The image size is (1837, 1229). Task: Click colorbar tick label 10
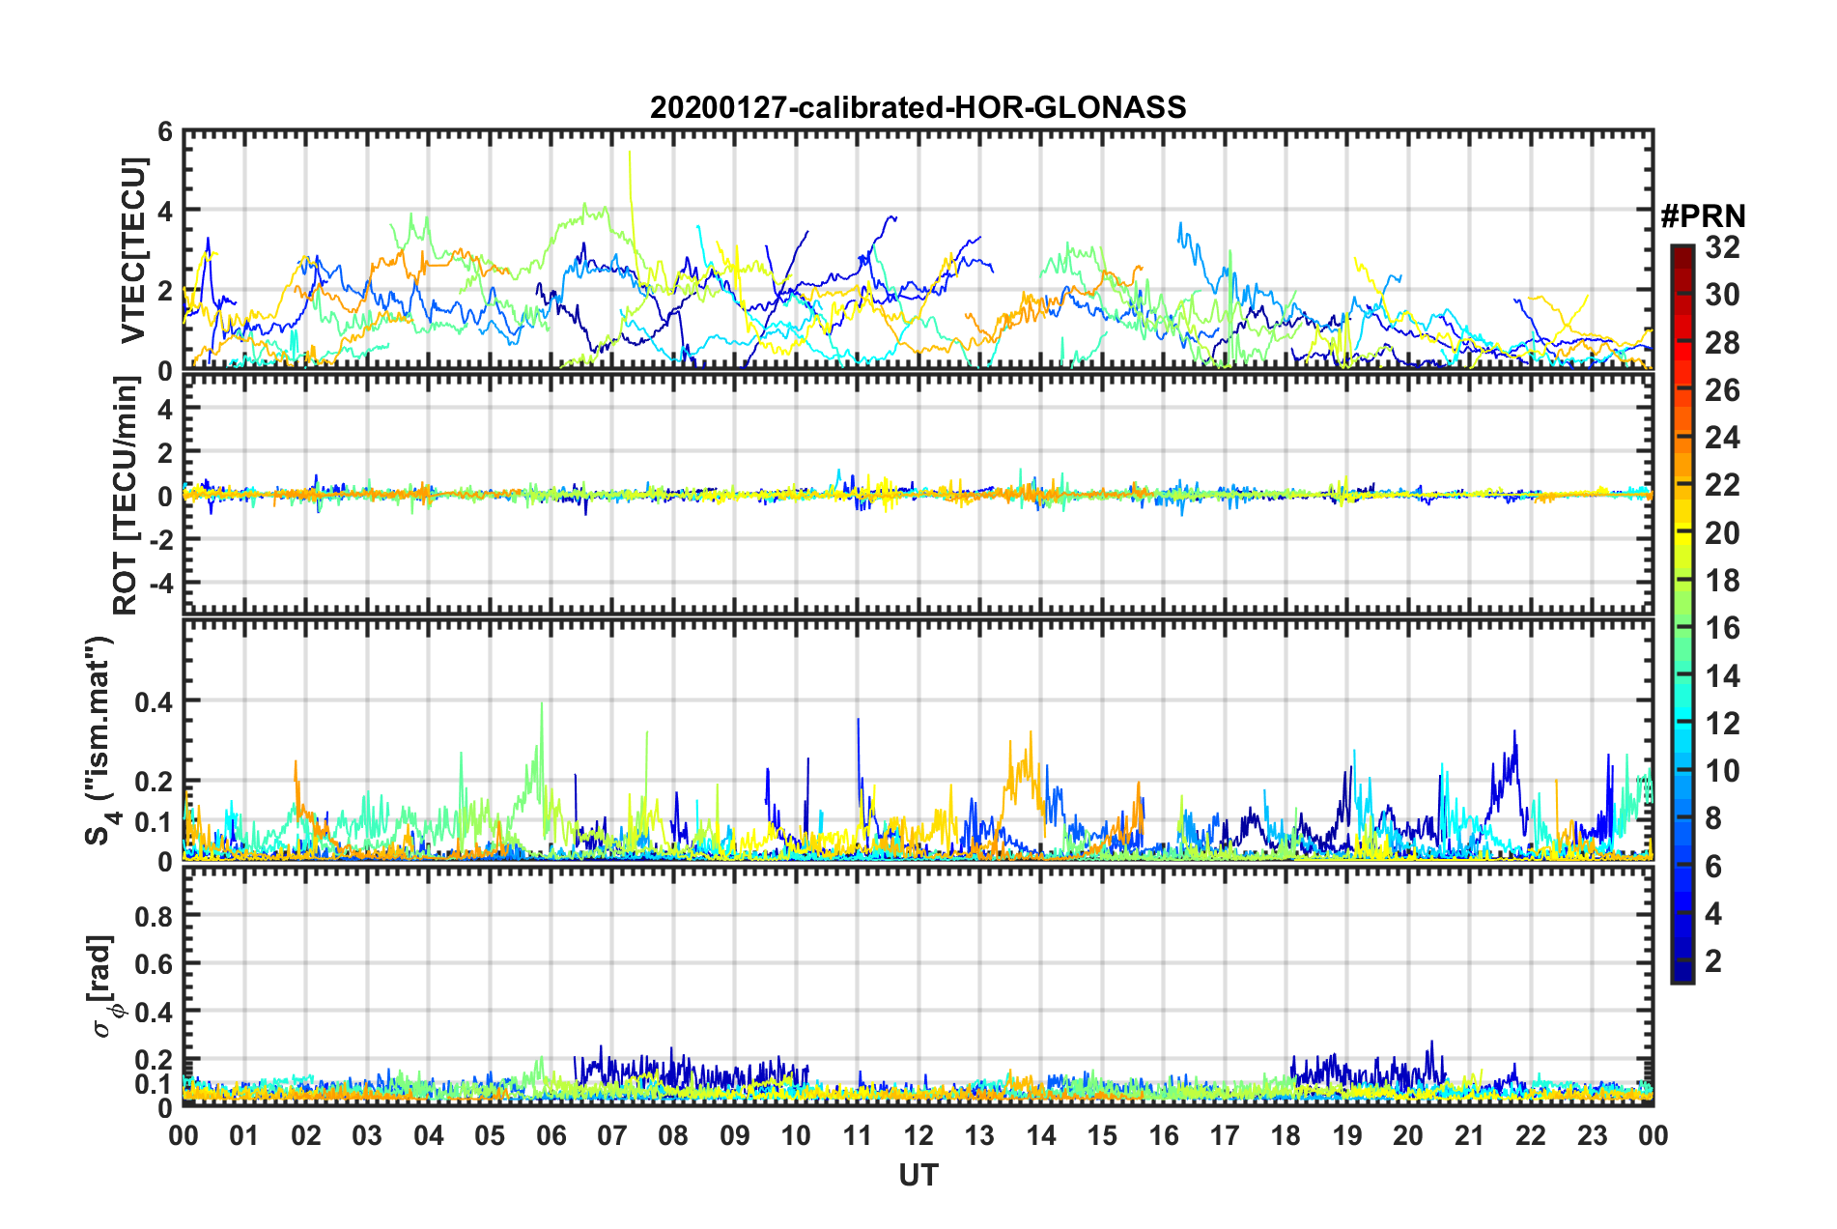(1722, 771)
